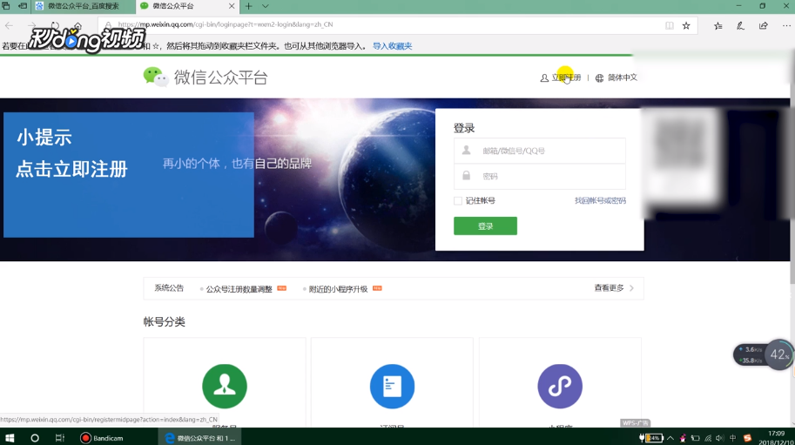The image size is (795, 445).
Task: Open Bandicam from the taskbar
Action: tap(102, 438)
